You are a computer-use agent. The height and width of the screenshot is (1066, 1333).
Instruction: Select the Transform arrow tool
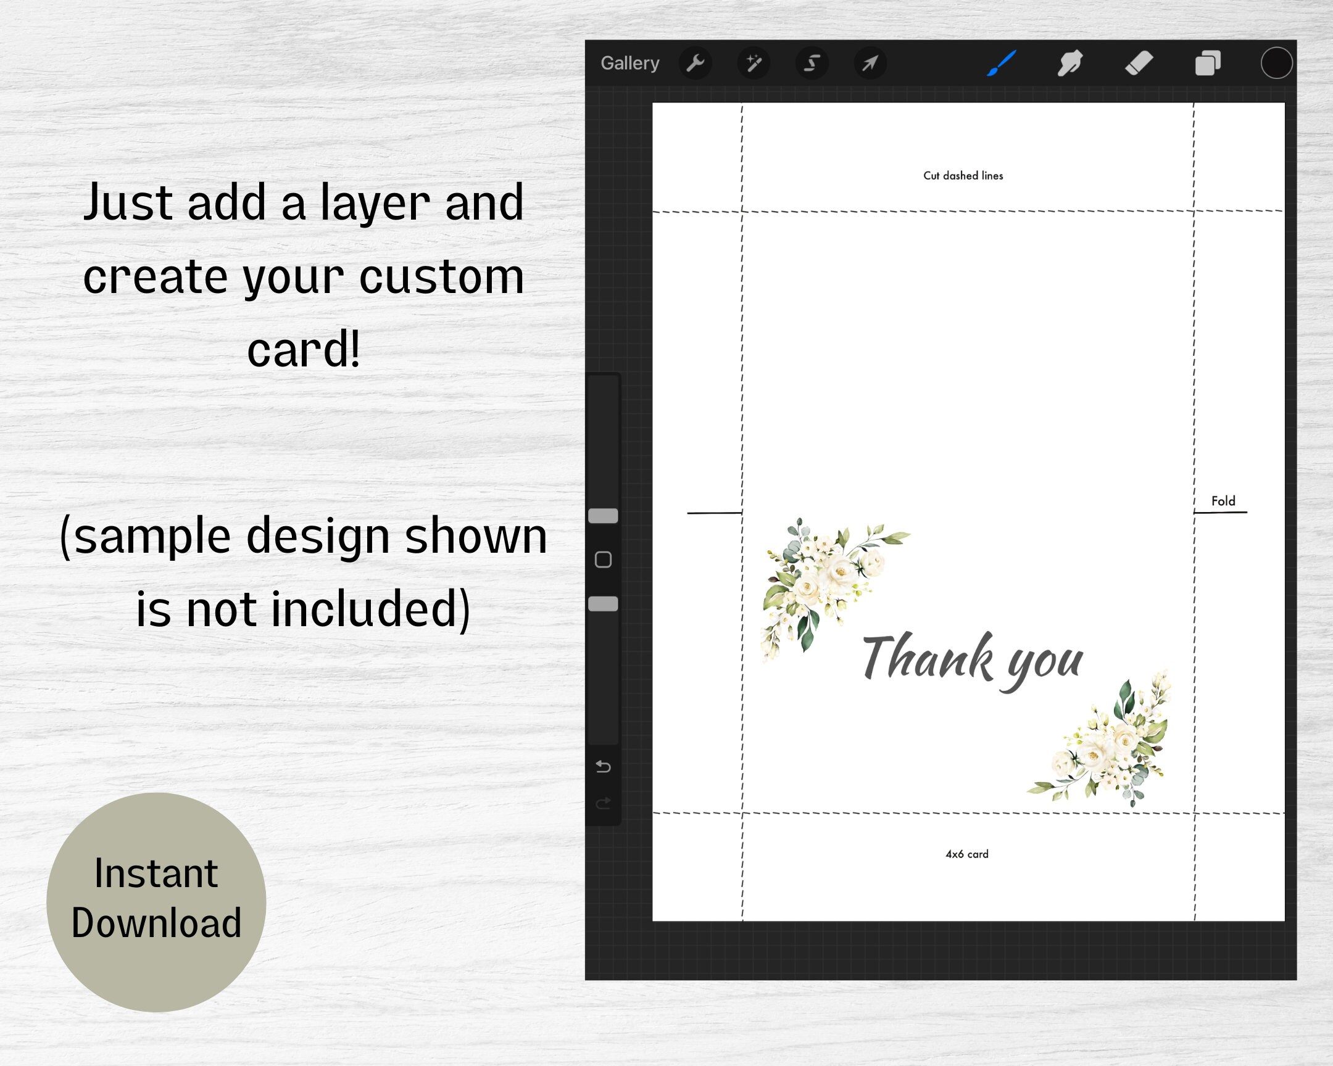point(871,64)
